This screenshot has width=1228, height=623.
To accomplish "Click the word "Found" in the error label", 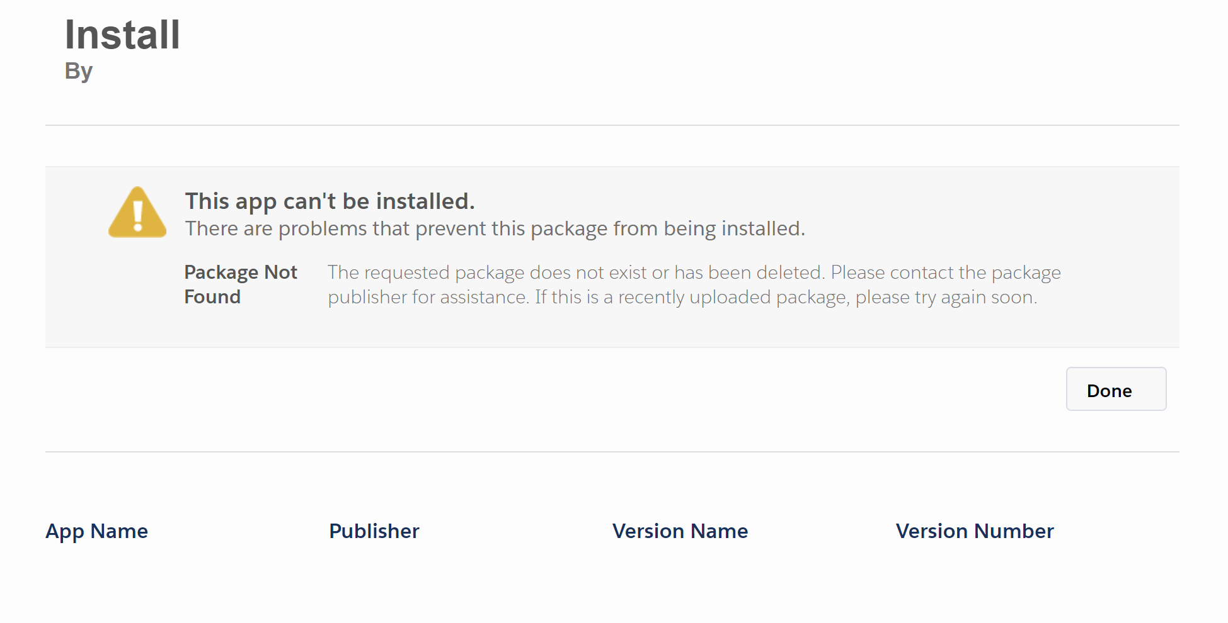I will tap(212, 297).
